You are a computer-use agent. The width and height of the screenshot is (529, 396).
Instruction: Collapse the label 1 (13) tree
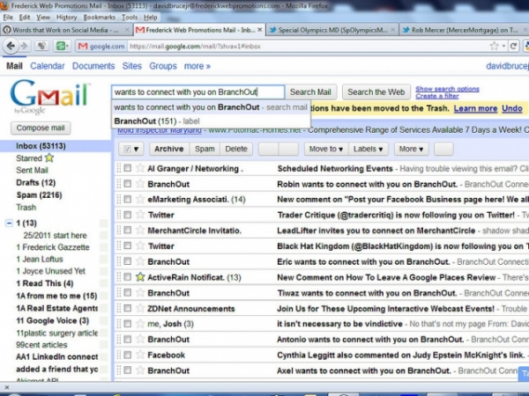click(x=9, y=223)
